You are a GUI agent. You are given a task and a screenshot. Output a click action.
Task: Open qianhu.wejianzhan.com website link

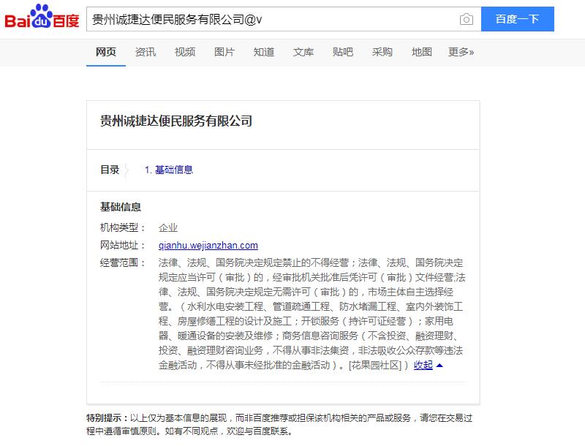click(208, 246)
